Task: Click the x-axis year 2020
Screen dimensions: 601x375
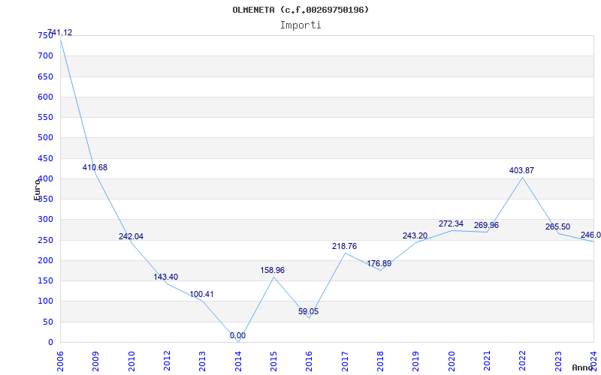Action: pos(452,361)
